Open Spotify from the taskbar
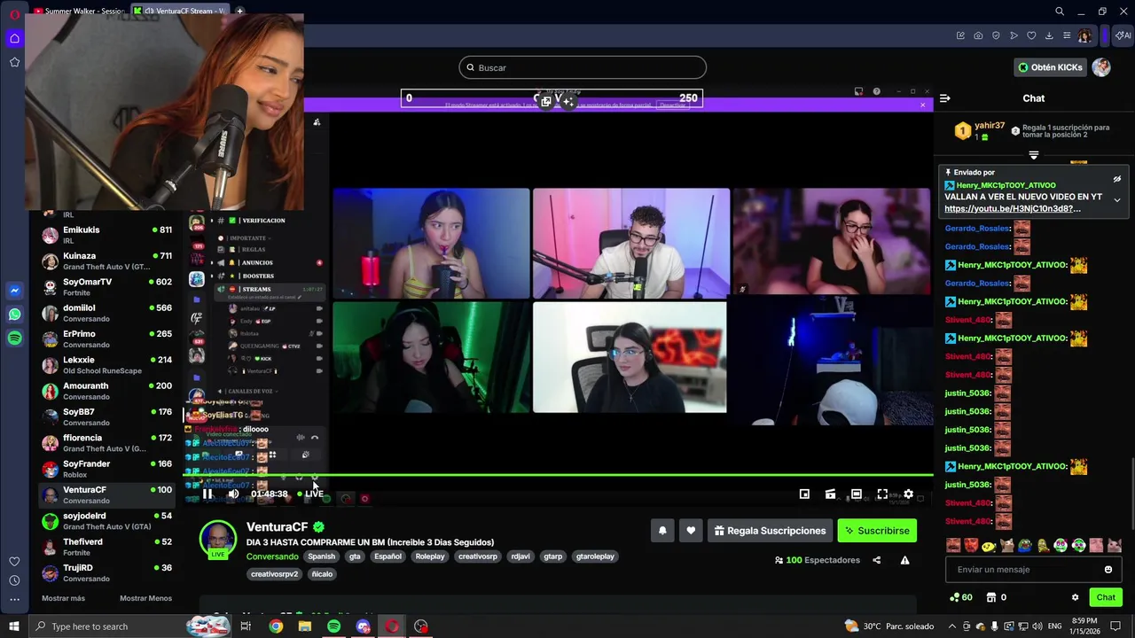Image resolution: width=1135 pixels, height=638 pixels. tap(333, 626)
